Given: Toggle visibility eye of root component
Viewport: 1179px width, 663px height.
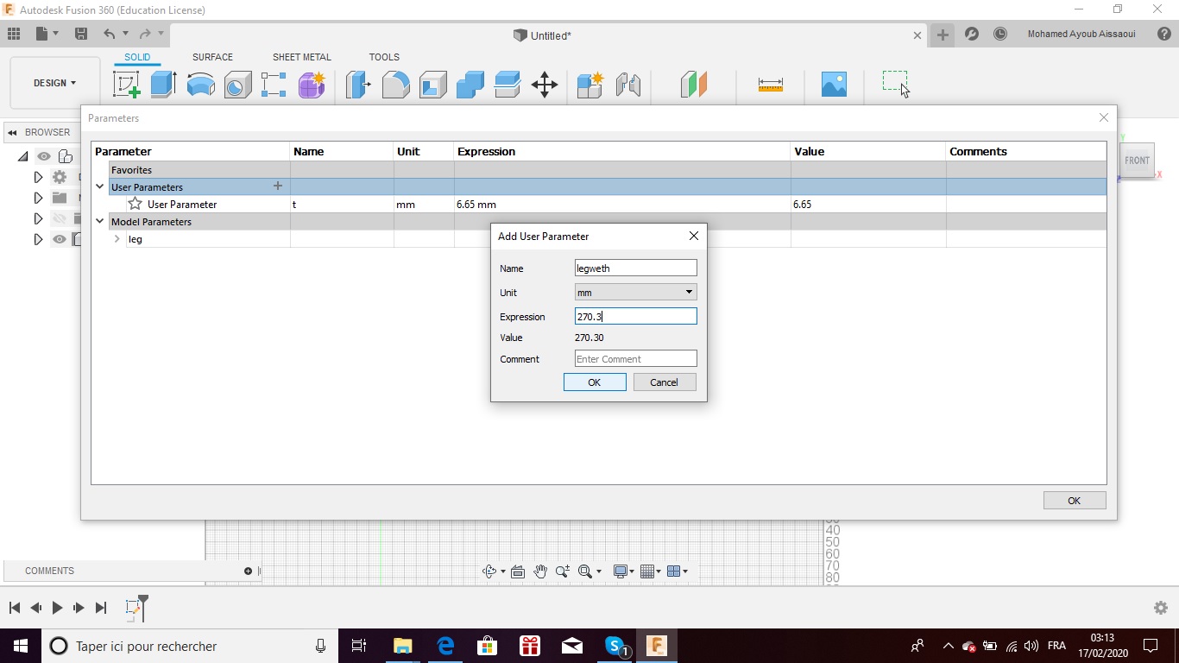Looking at the screenshot, I should point(43,156).
